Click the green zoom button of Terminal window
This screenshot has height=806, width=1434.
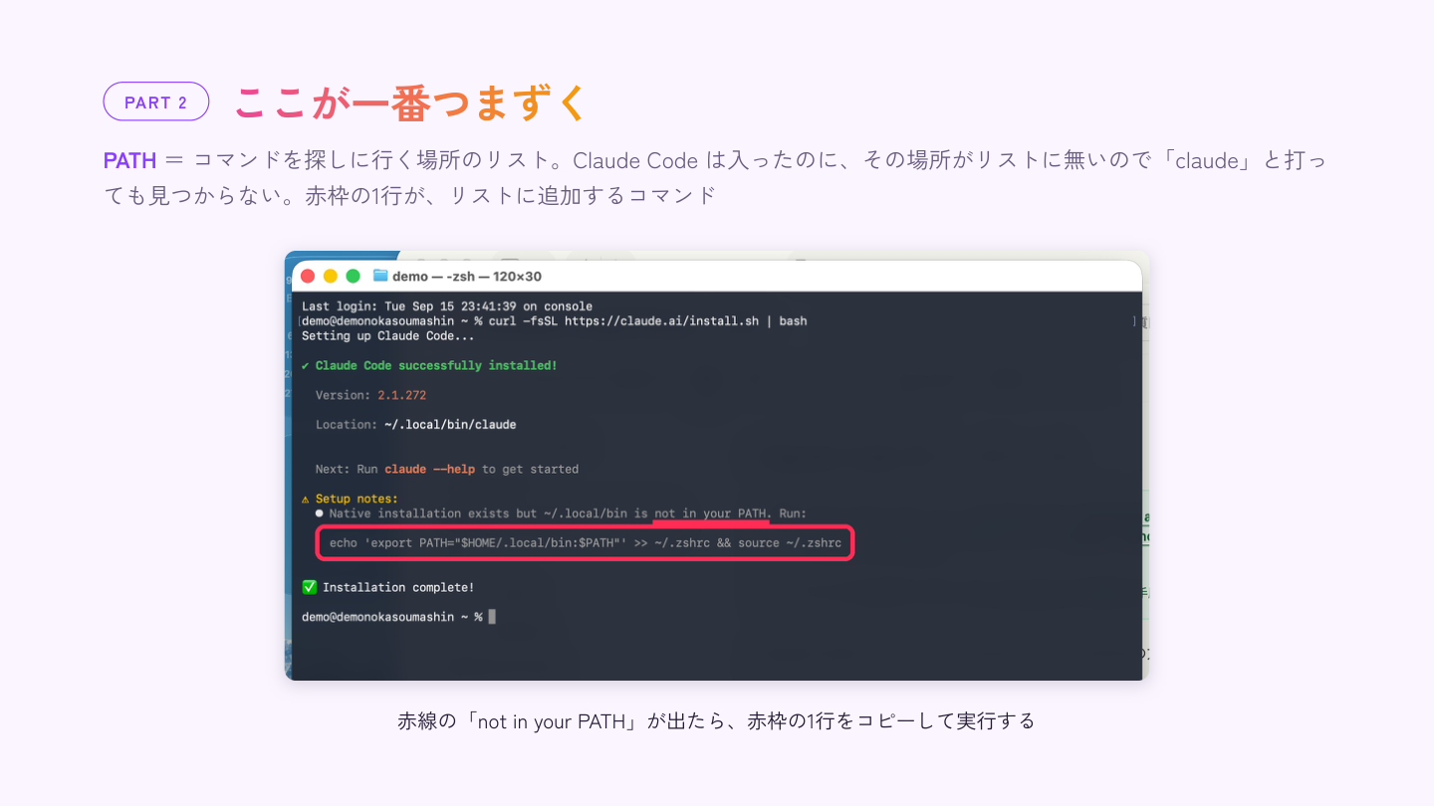coord(353,276)
